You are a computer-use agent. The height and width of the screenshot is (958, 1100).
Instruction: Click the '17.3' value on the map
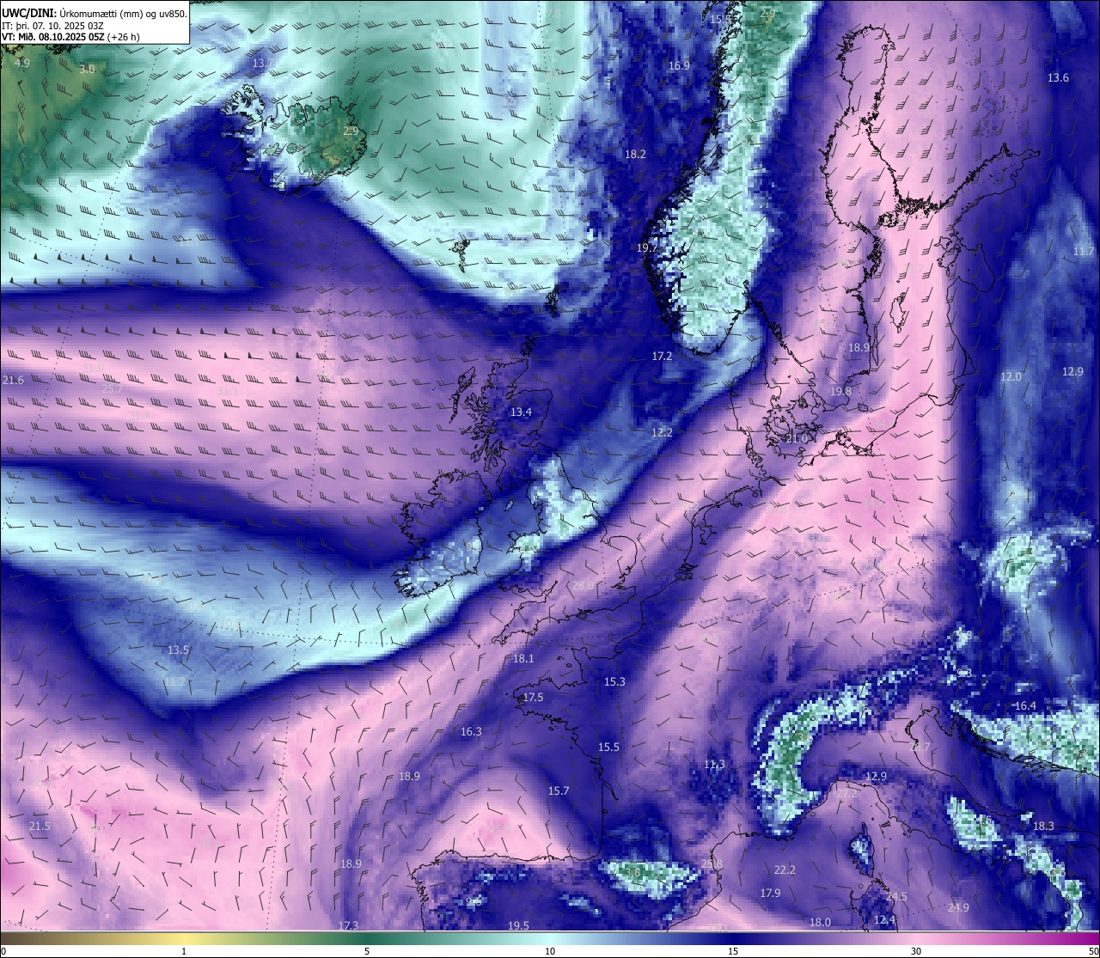(348, 925)
